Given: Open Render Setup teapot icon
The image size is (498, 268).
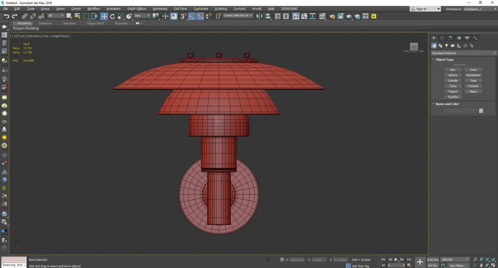Looking at the screenshot, I should pos(332,16).
